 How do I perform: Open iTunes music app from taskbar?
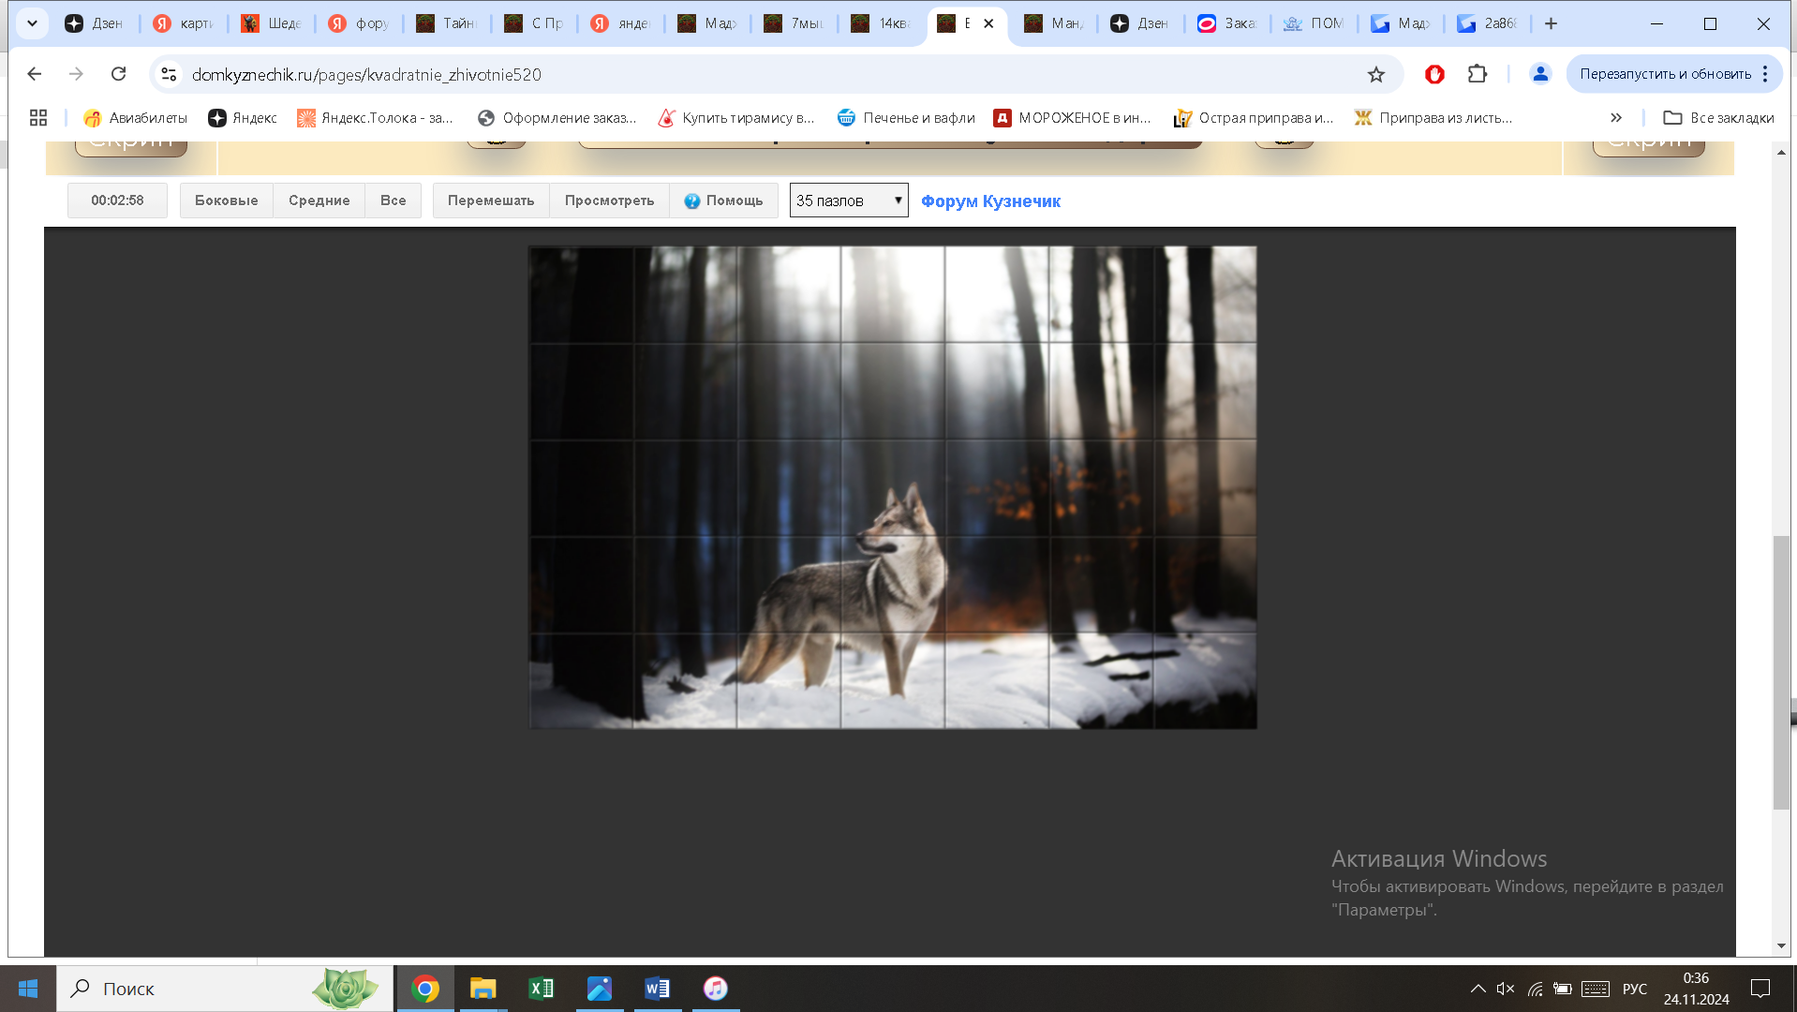click(716, 989)
